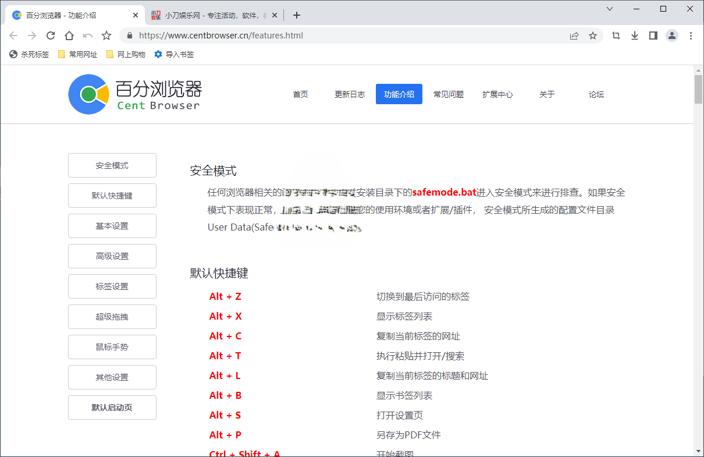
Task: Click the 默认快捷键 section heading
Action: [x=219, y=273]
